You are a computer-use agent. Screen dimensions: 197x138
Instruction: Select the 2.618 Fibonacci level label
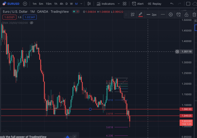pos(109,114)
